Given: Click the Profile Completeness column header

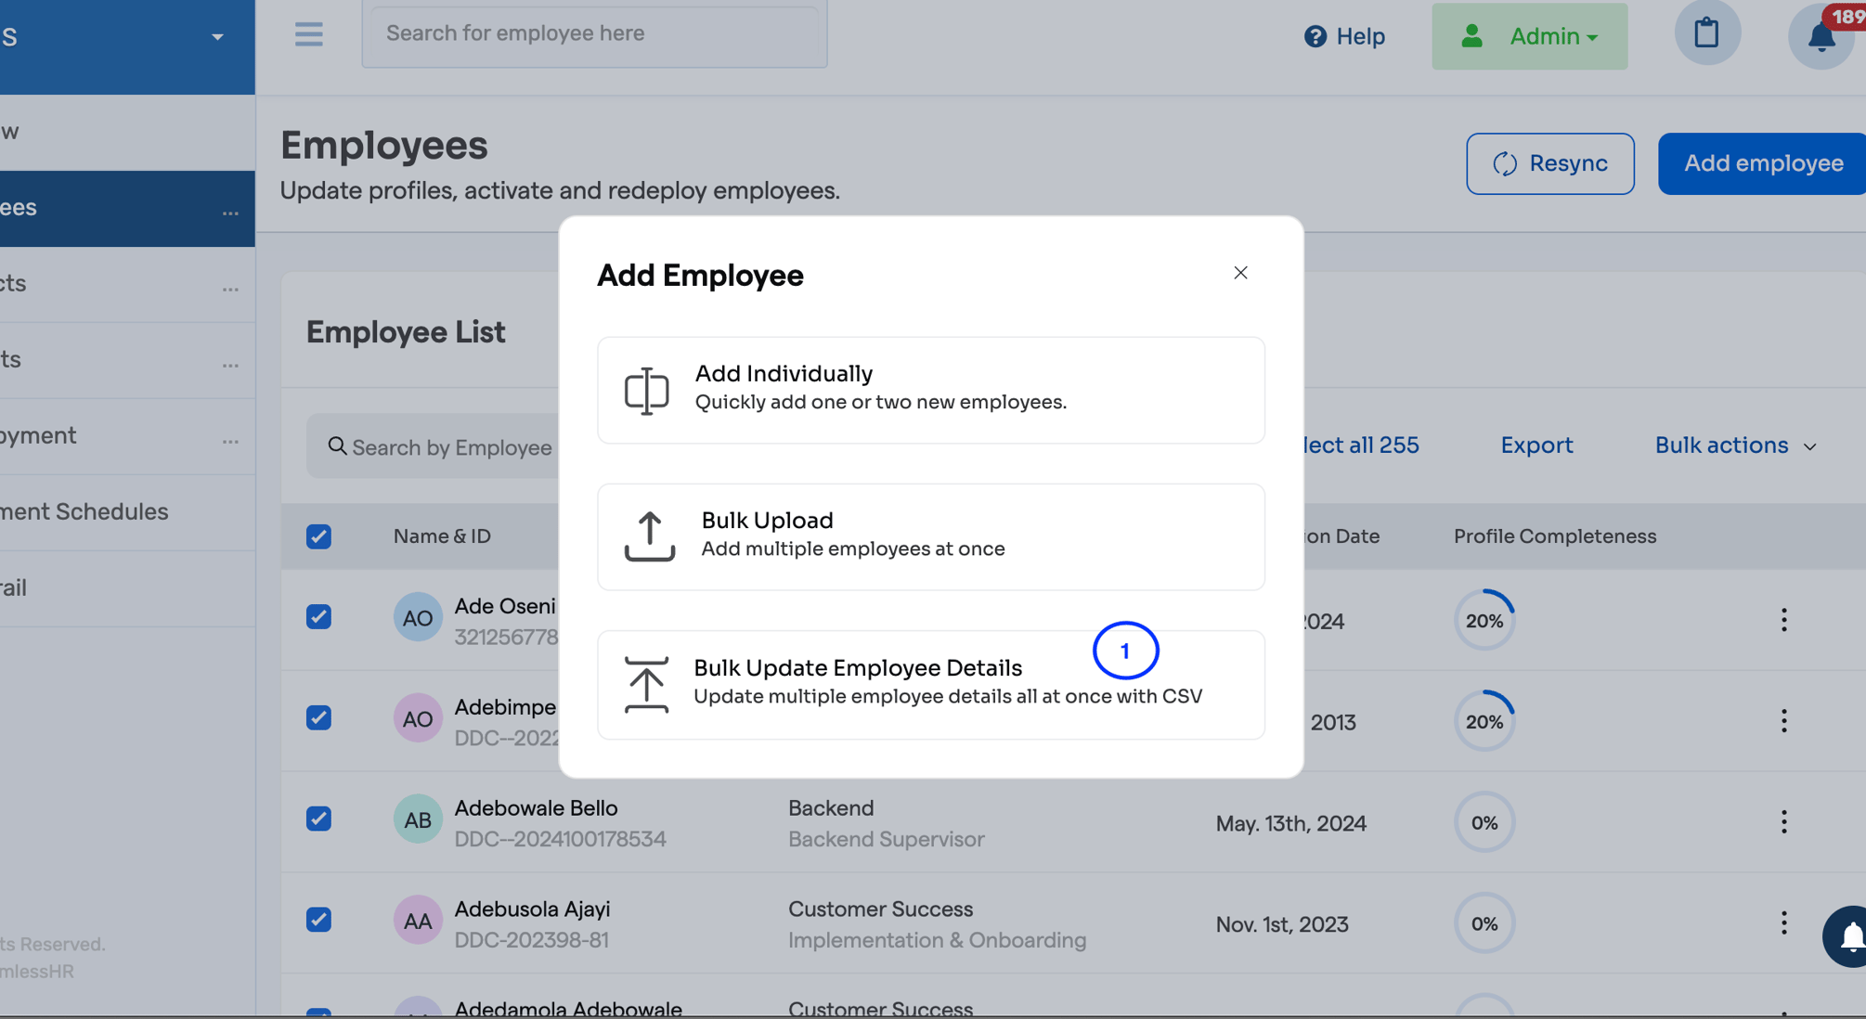Looking at the screenshot, I should coord(1554,536).
